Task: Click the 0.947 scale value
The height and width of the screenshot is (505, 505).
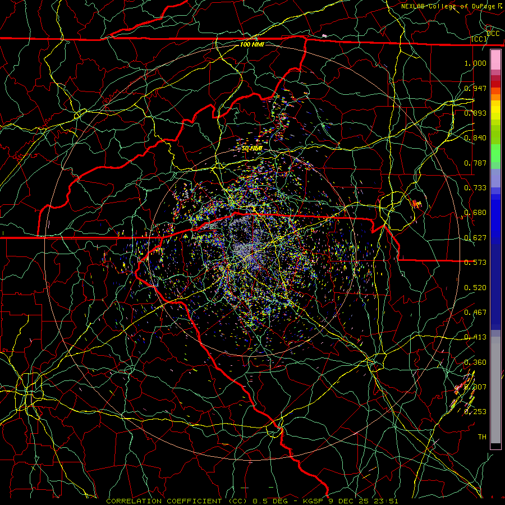Action: (x=475, y=88)
